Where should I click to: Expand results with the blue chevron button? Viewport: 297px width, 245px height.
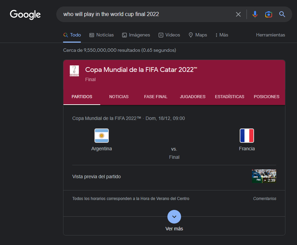(x=174, y=217)
